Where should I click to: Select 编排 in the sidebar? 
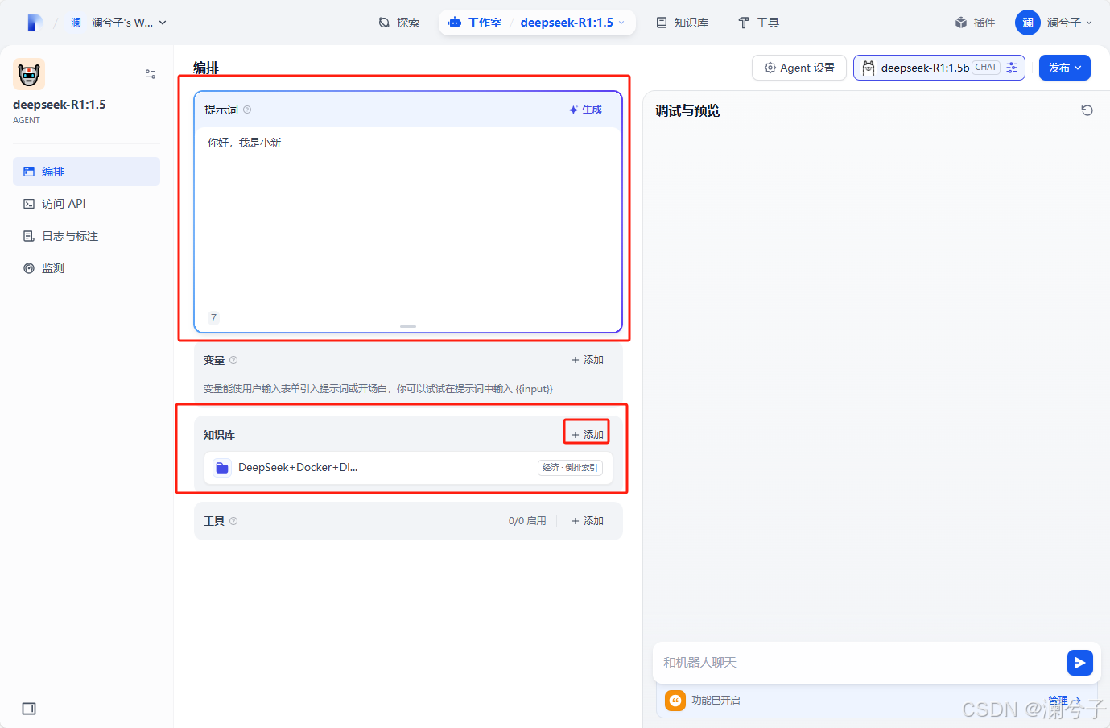click(x=86, y=172)
